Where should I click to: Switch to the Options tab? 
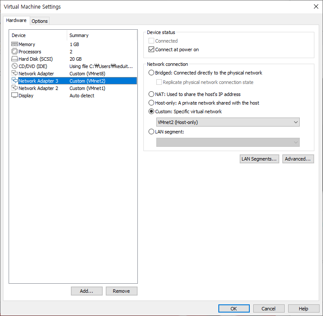coord(40,21)
